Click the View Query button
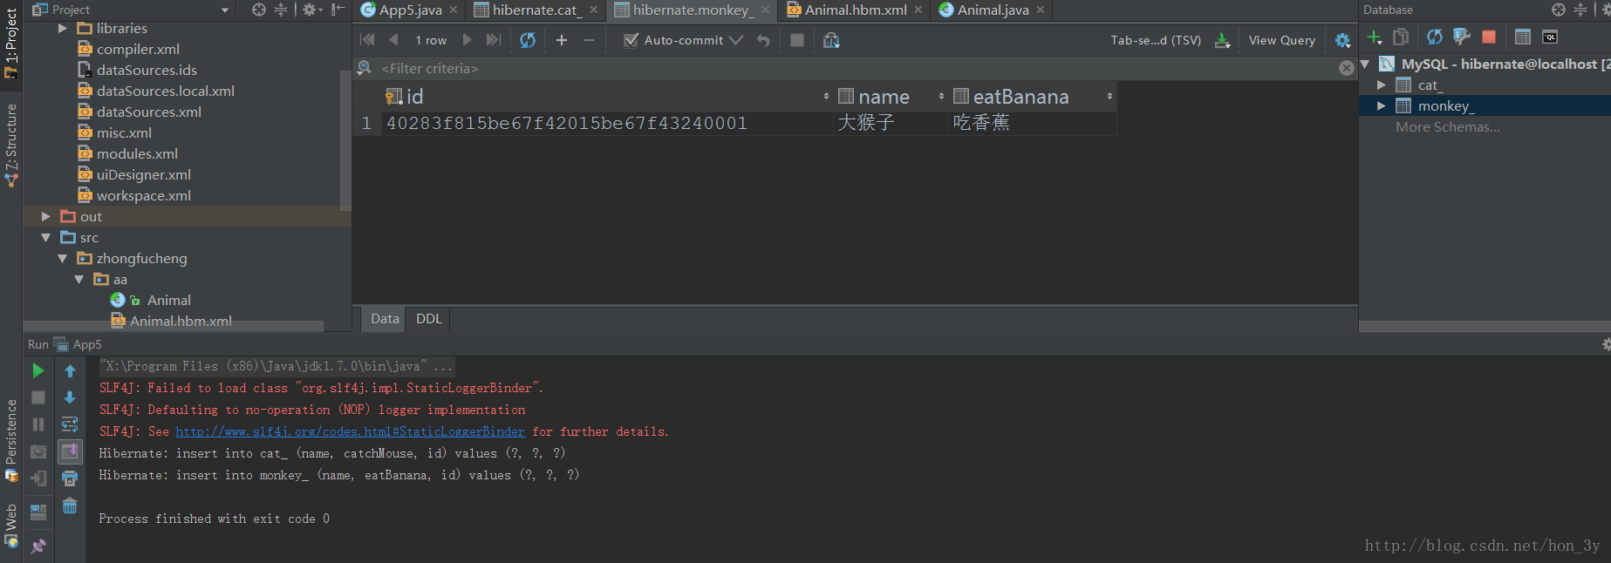This screenshot has height=563, width=1611. click(1282, 40)
